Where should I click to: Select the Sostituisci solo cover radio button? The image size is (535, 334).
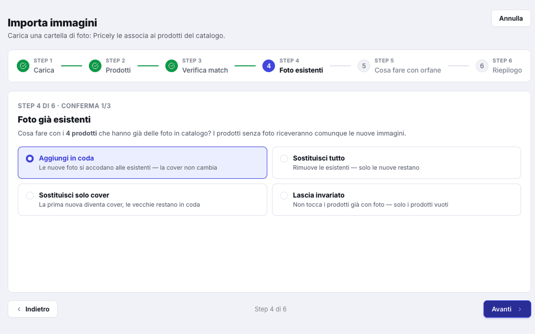point(30,196)
